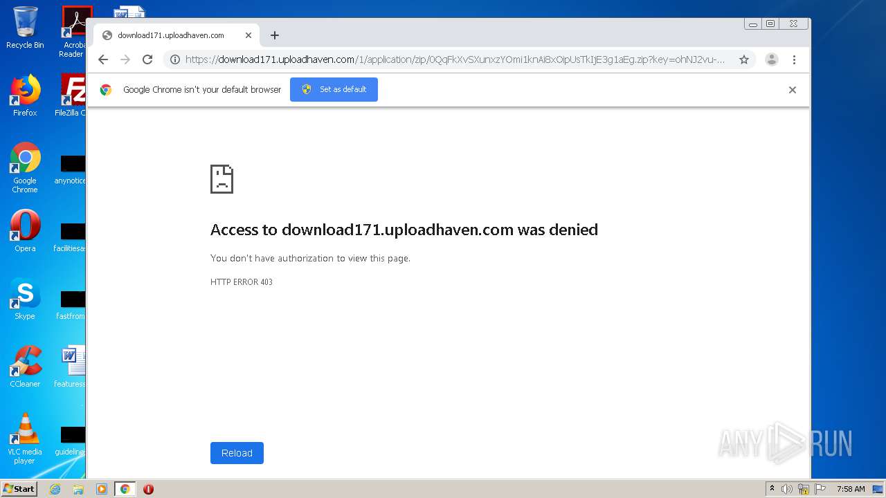Select the 'Access to download171.uploadhaven.com was denied' heading
The width and height of the screenshot is (886, 498).
pos(404,230)
